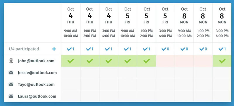
Task: Select the Oct 4 THU 3:00 PM column header
Action: pyautogui.click(x=109, y=23)
